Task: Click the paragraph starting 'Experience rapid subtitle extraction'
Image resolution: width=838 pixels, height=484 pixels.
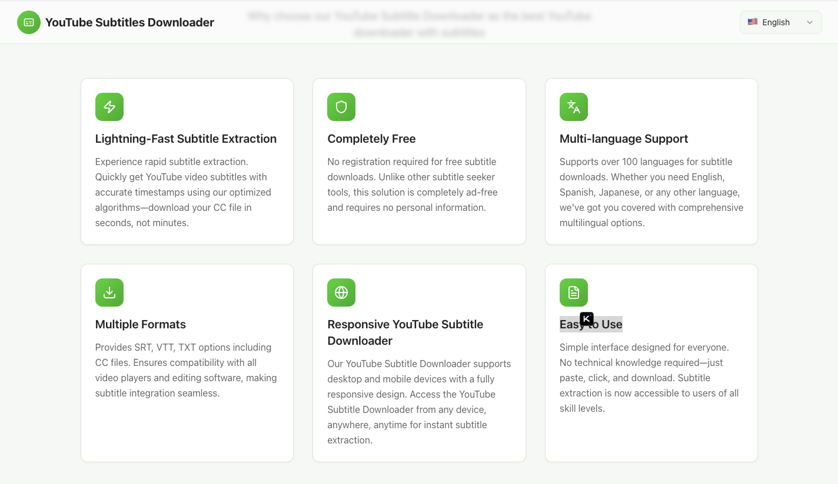Action: [x=184, y=192]
